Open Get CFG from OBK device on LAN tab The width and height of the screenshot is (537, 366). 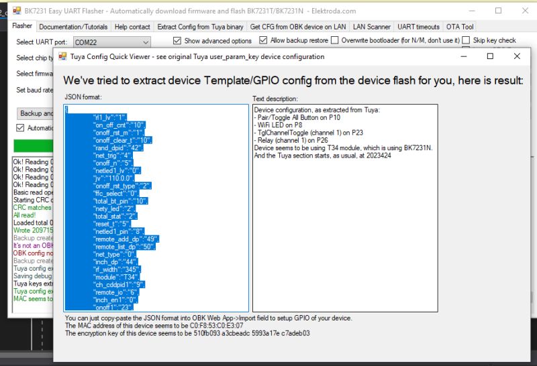(298, 27)
